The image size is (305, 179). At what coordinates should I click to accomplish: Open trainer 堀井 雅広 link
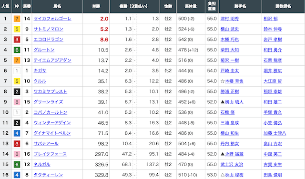click(x=273, y=71)
